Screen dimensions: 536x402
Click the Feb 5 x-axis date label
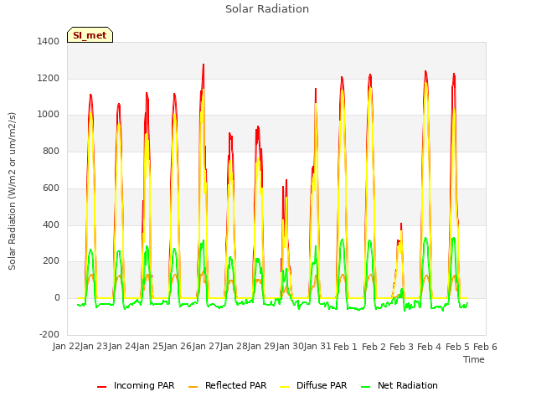tap(457, 347)
